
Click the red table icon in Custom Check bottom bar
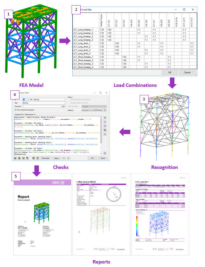(19, 158)
